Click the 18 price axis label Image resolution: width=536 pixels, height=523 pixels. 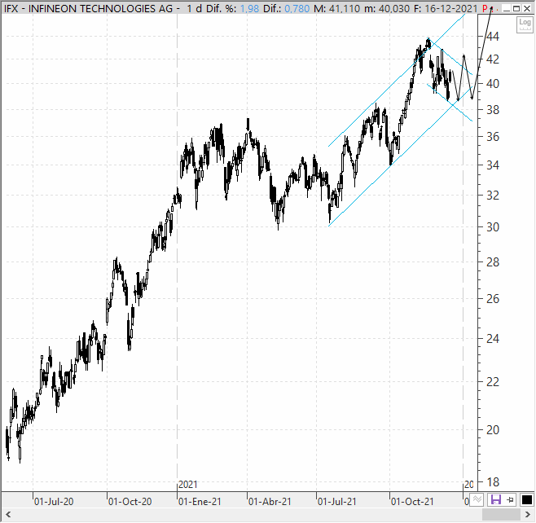pyautogui.click(x=493, y=482)
